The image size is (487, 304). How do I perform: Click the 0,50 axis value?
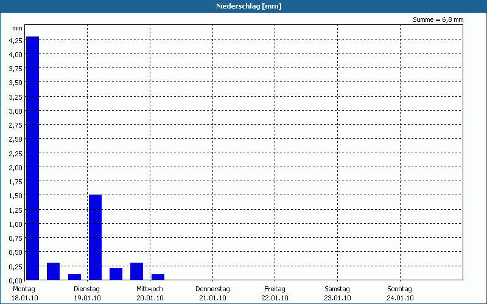coord(16,252)
